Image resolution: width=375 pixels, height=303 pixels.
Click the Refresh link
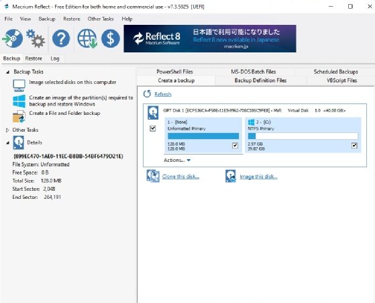point(162,94)
